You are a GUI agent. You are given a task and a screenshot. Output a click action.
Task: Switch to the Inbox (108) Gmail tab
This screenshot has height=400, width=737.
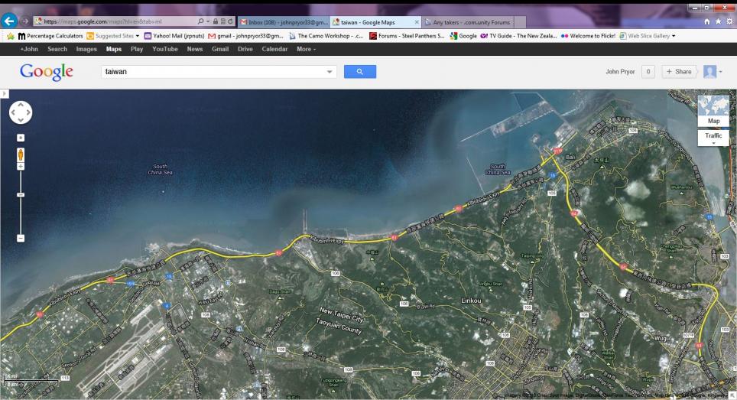click(x=284, y=22)
